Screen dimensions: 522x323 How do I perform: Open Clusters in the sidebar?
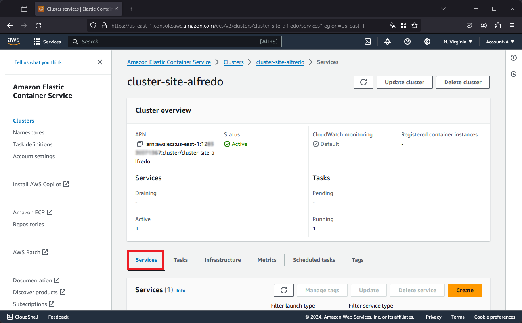click(23, 121)
